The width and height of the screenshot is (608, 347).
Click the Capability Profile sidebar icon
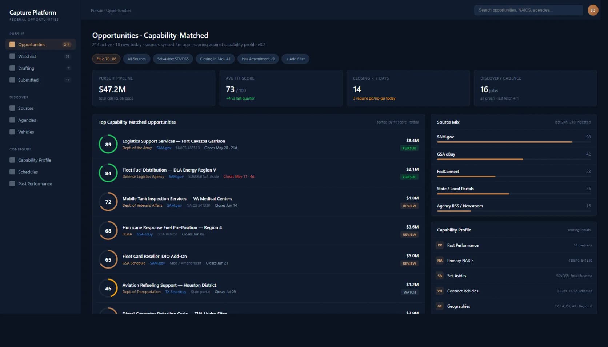point(12,160)
